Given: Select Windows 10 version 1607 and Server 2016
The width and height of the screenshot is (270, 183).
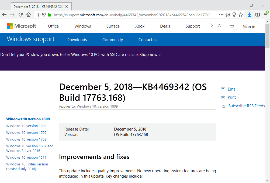Looking at the screenshot, I should [30, 148].
